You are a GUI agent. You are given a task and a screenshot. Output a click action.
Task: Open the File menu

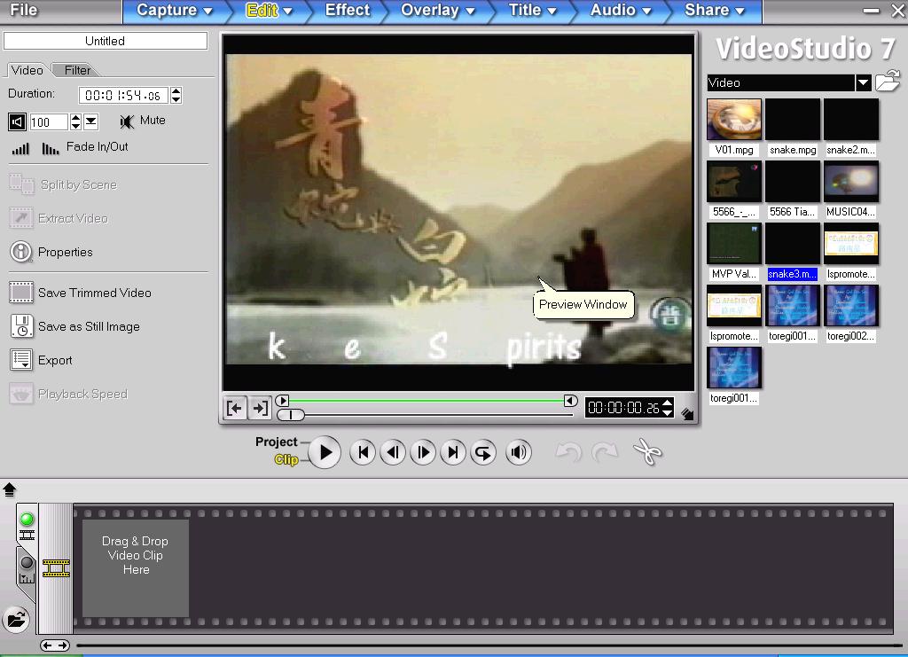(x=24, y=11)
